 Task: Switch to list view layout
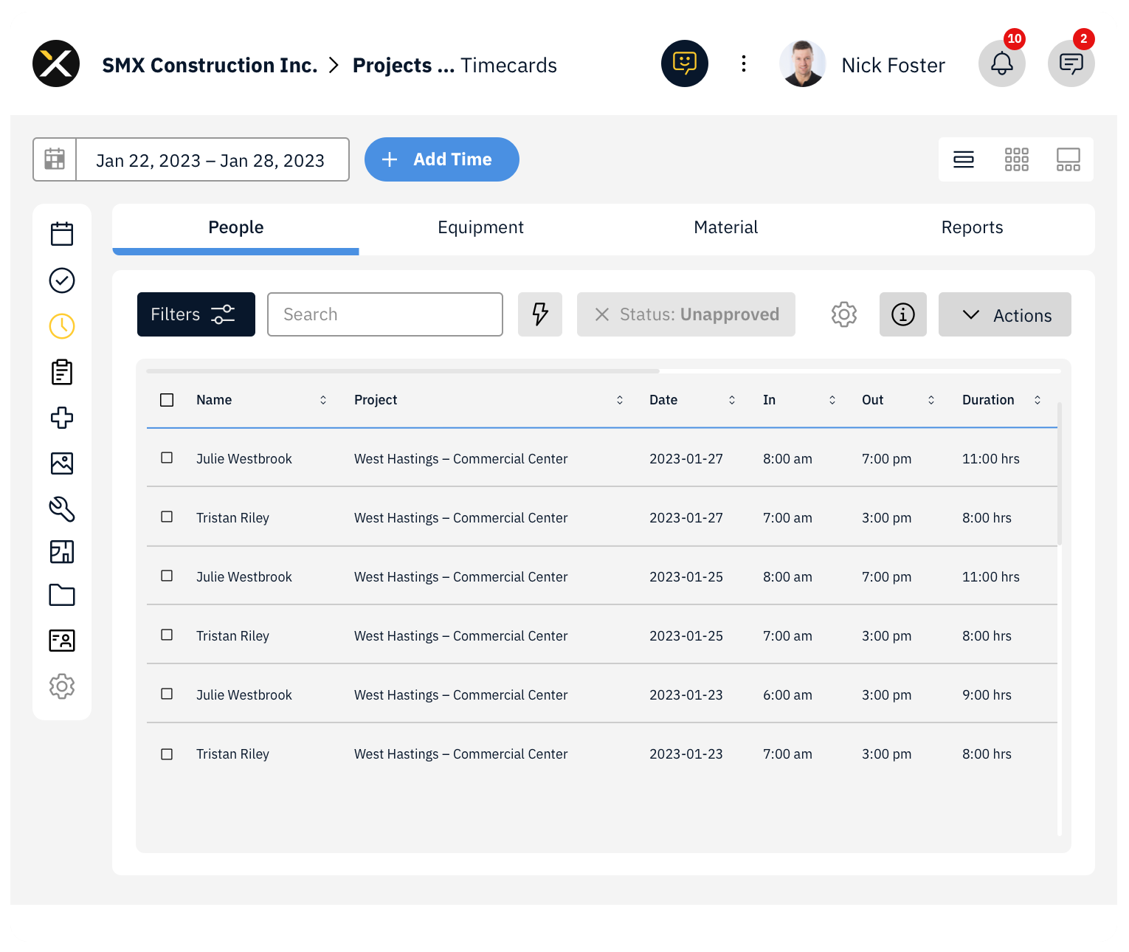coord(964,159)
